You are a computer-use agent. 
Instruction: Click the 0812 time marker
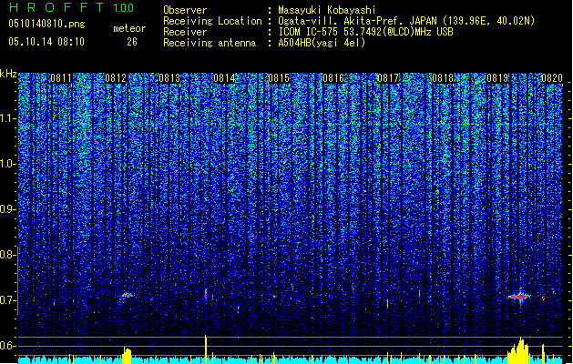coord(116,78)
